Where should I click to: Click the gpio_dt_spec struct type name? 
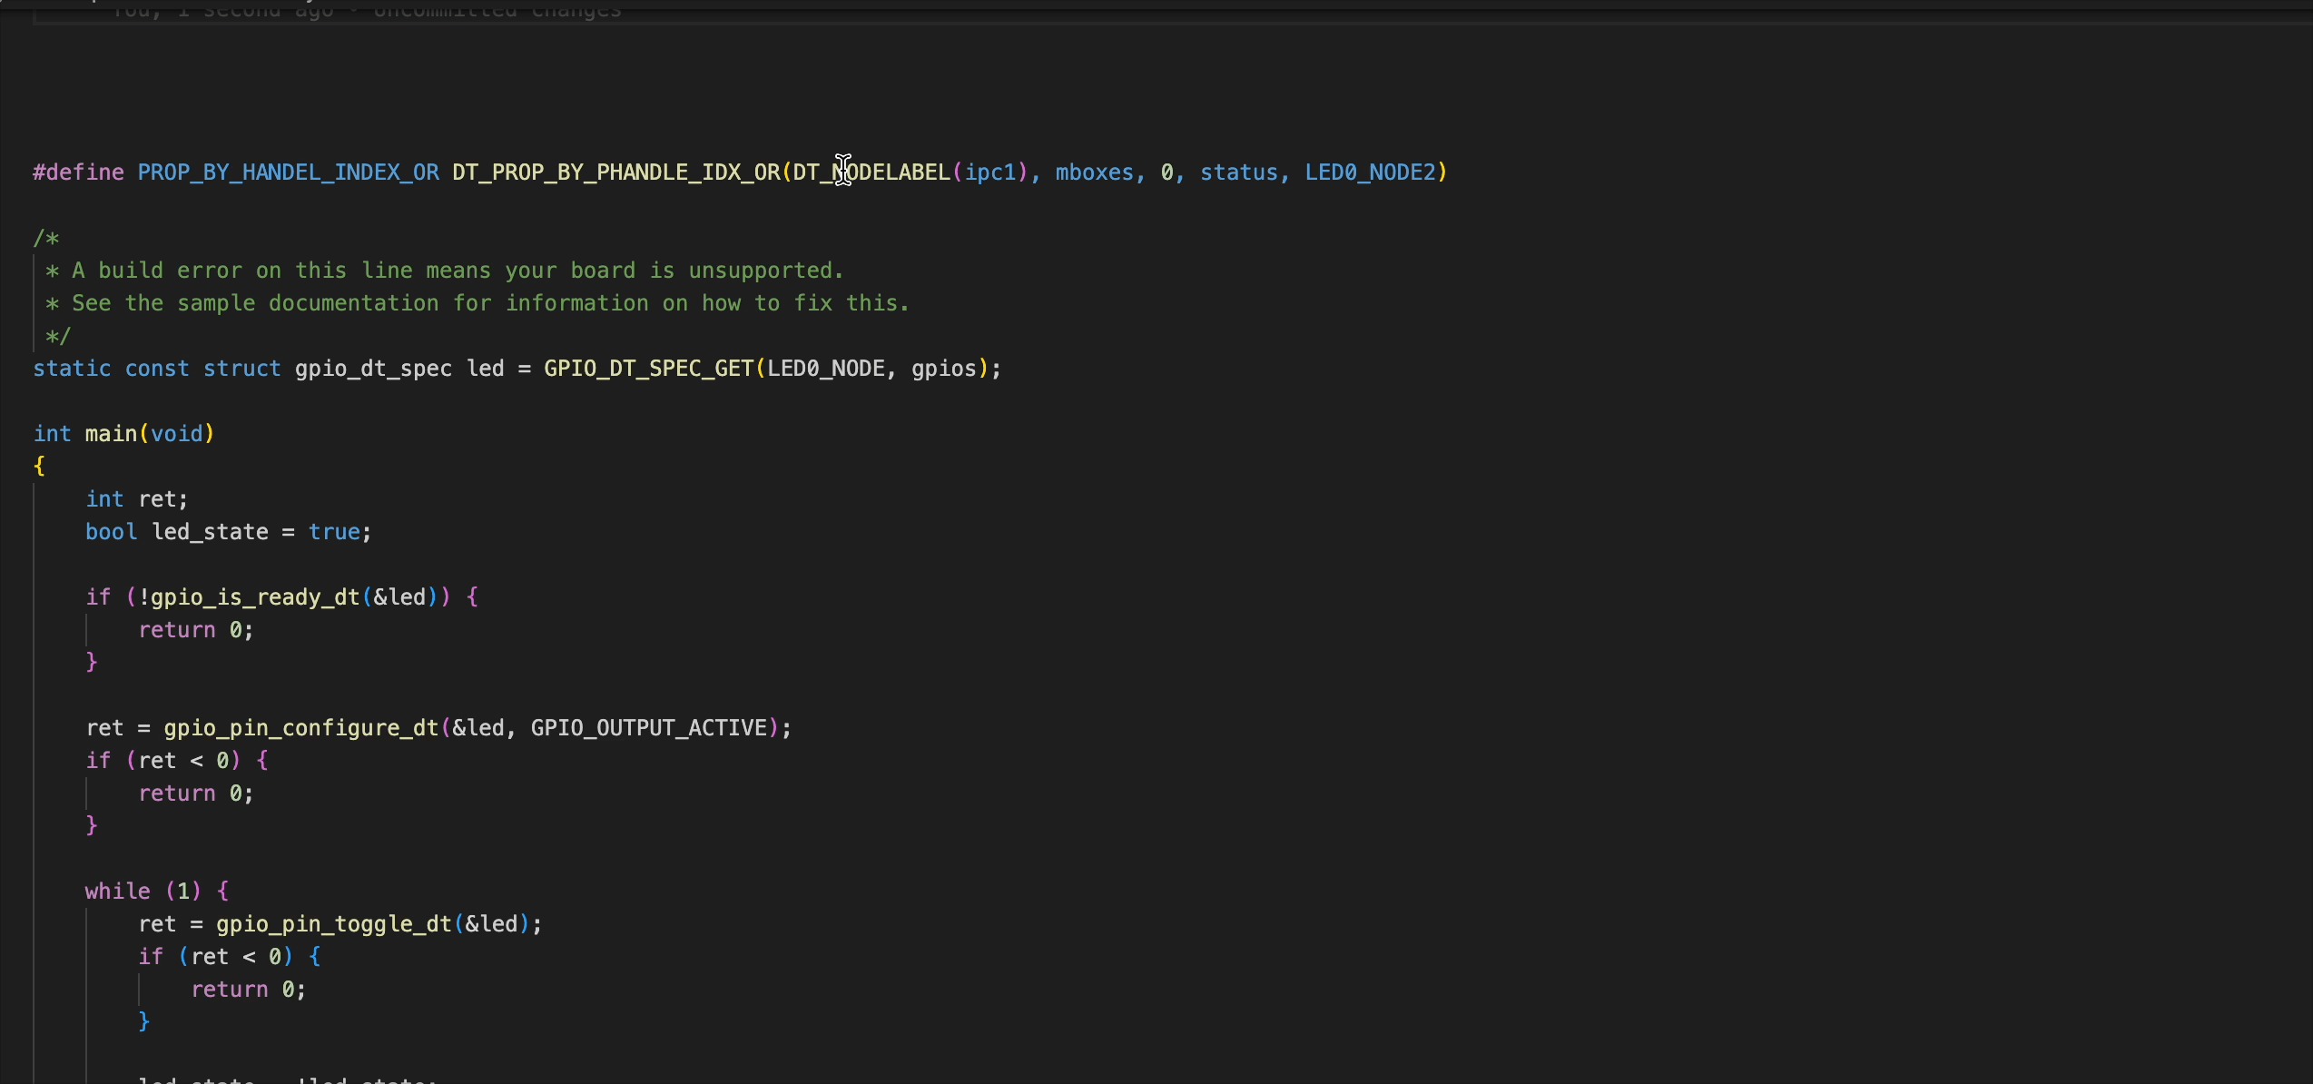372,369
